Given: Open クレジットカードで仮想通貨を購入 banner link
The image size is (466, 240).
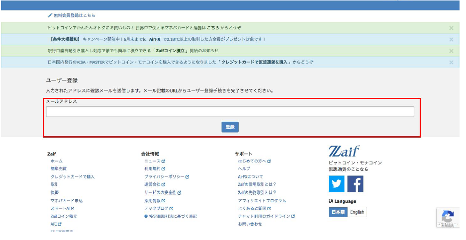Looking at the screenshot, I should point(255,62).
